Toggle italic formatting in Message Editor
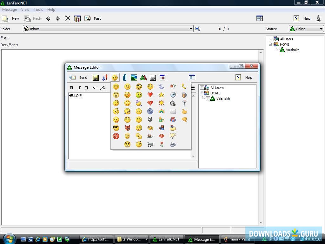 click(79, 88)
